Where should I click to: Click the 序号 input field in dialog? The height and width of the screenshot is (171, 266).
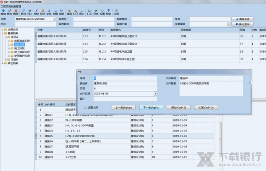(125, 78)
